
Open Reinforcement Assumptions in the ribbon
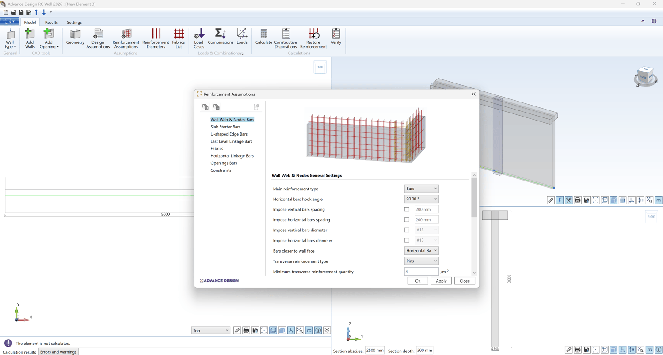[126, 39]
